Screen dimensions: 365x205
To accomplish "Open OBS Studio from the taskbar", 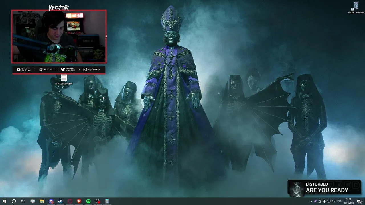I will tap(98, 201).
